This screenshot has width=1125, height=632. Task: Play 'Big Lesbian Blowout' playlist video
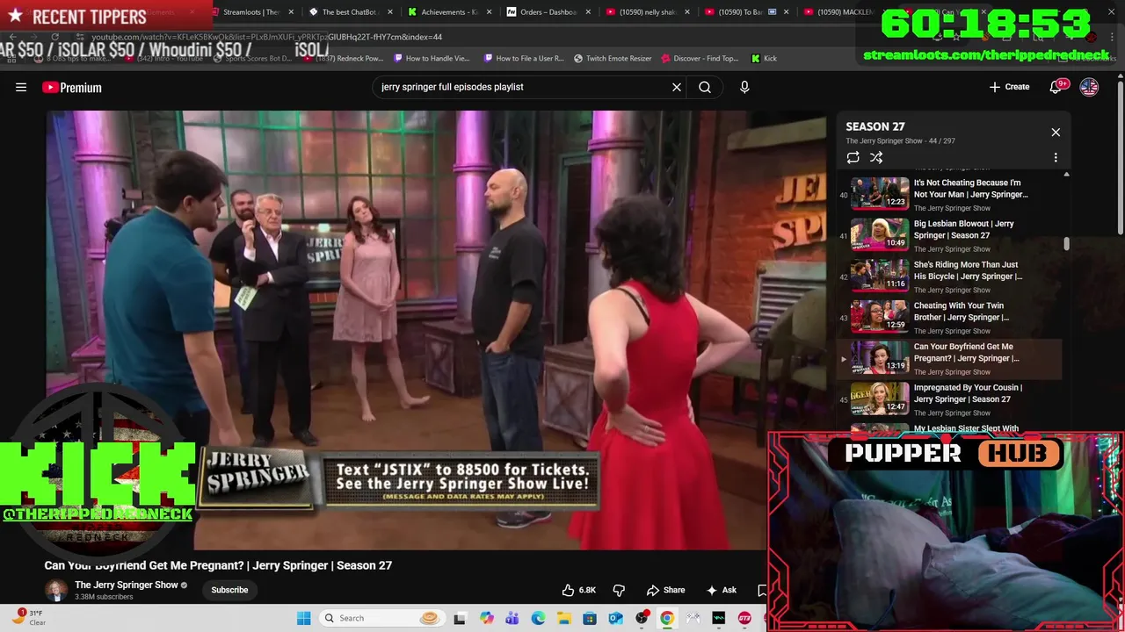click(949, 234)
